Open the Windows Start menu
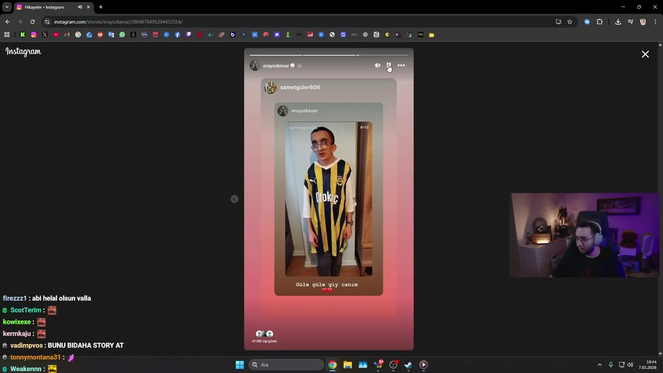Image resolution: width=663 pixels, height=373 pixels. coord(239,365)
